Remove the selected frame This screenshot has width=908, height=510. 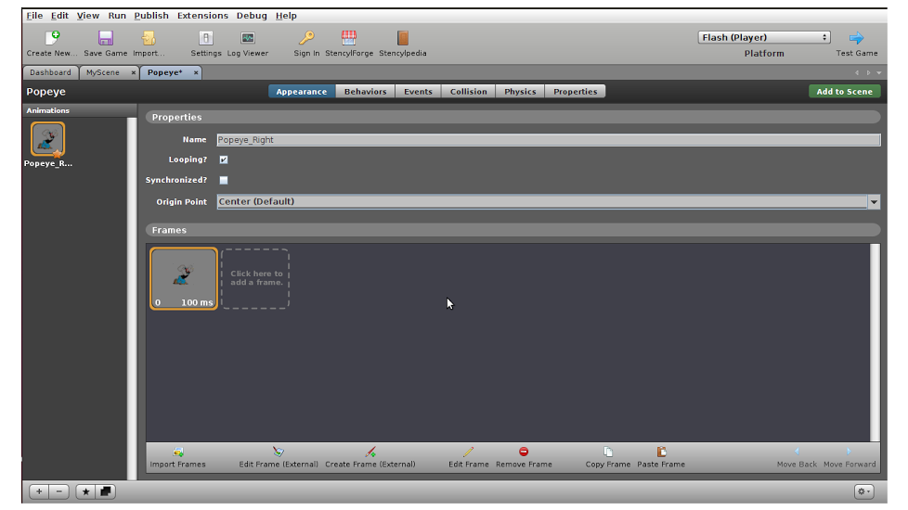pyautogui.click(x=524, y=452)
